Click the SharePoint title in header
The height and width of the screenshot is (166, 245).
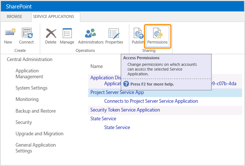click(19, 7)
